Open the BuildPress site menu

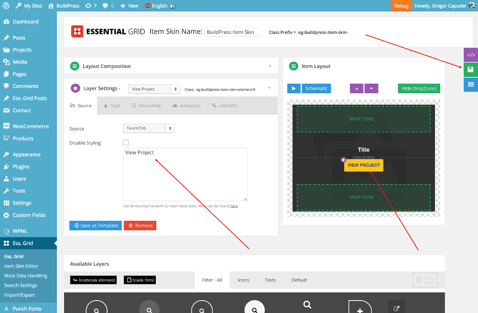pos(64,6)
